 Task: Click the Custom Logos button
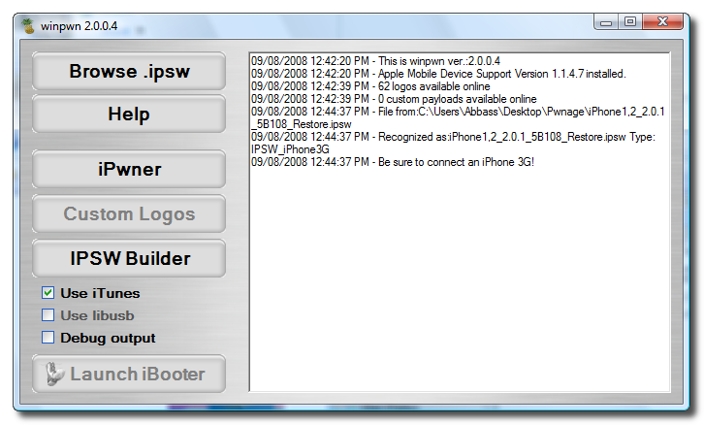click(x=129, y=213)
